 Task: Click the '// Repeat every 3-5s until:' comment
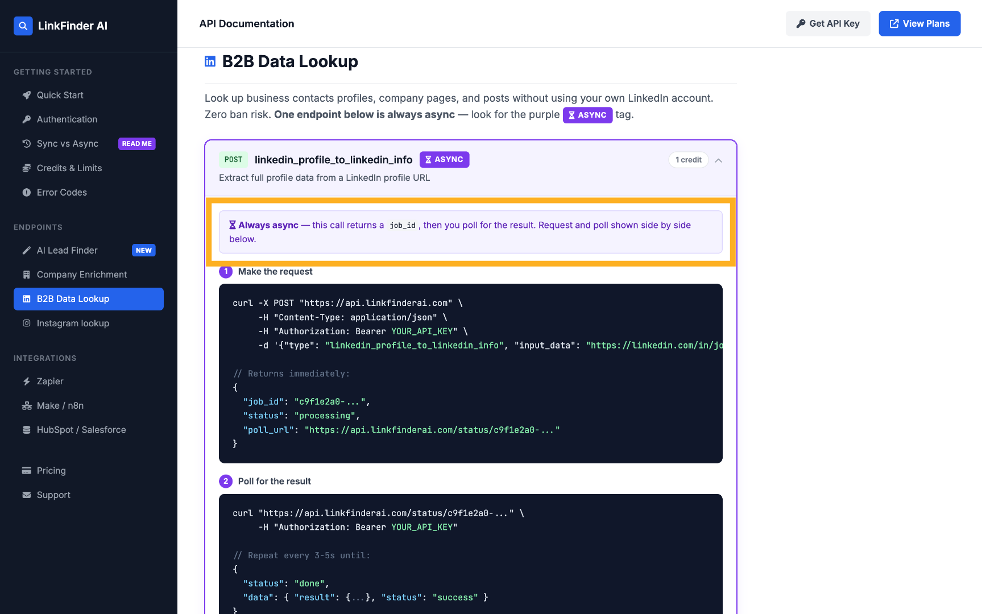click(302, 555)
